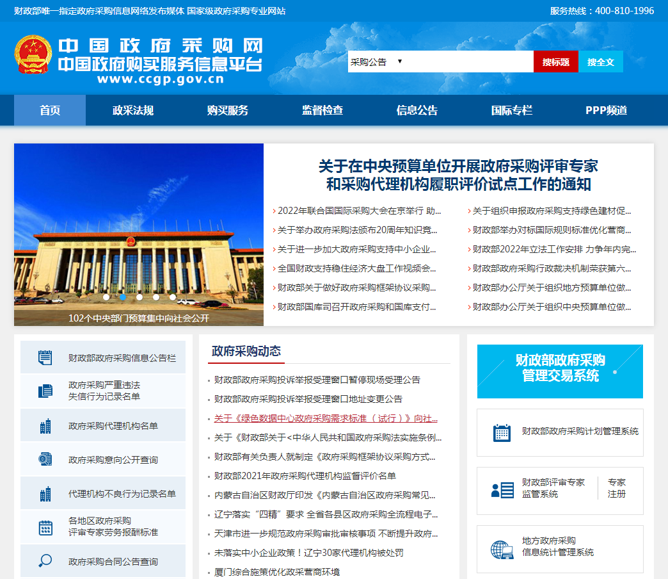Click the national emblem logo in the header
The width and height of the screenshot is (668, 579).
pyautogui.click(x=33, y=54)
